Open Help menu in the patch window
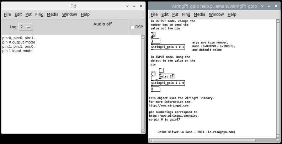 [232, 15]
